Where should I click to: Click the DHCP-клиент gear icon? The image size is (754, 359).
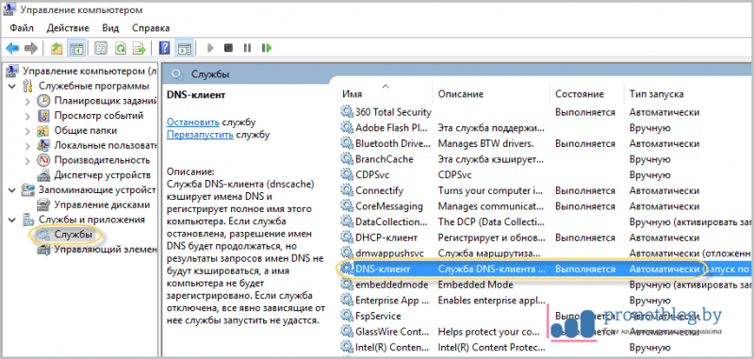coord(347,237)
